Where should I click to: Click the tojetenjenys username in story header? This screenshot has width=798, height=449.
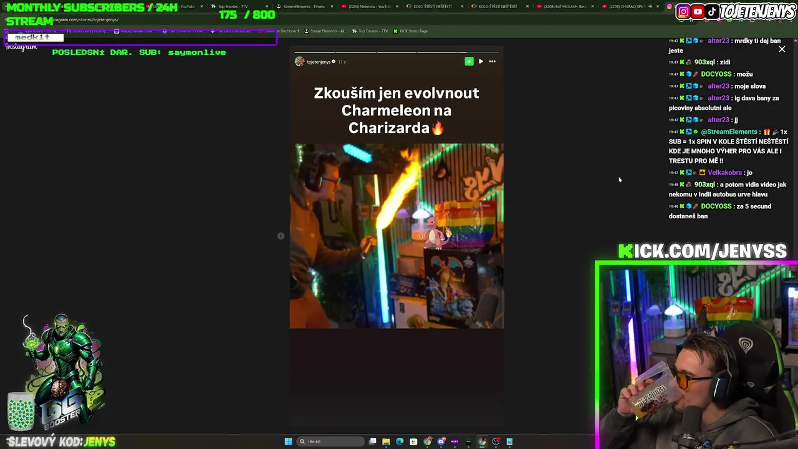[319, 62]
